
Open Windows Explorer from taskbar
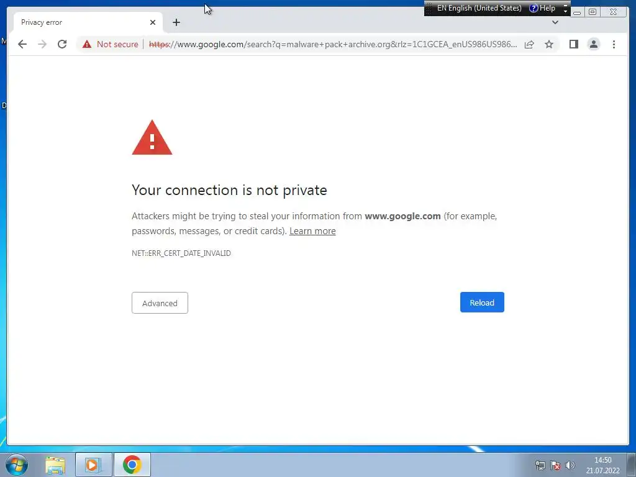click(x=55, y=465)
